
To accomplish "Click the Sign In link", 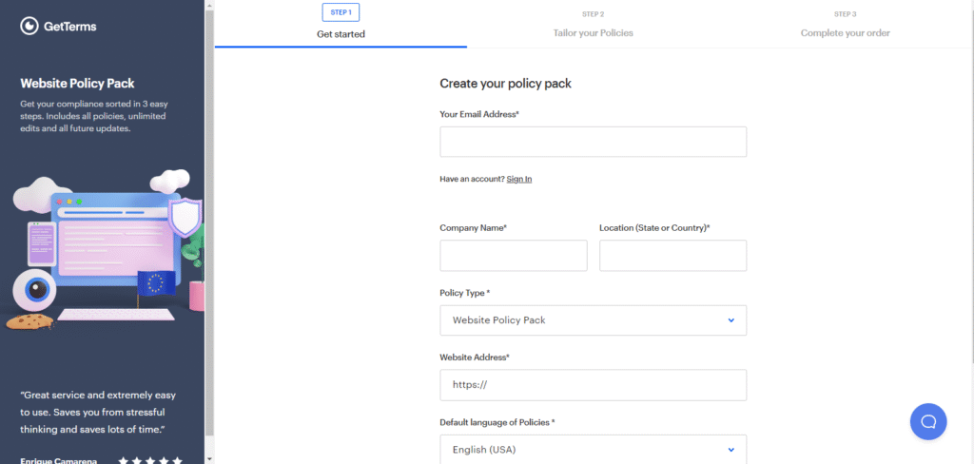I will tap(519, 179).
